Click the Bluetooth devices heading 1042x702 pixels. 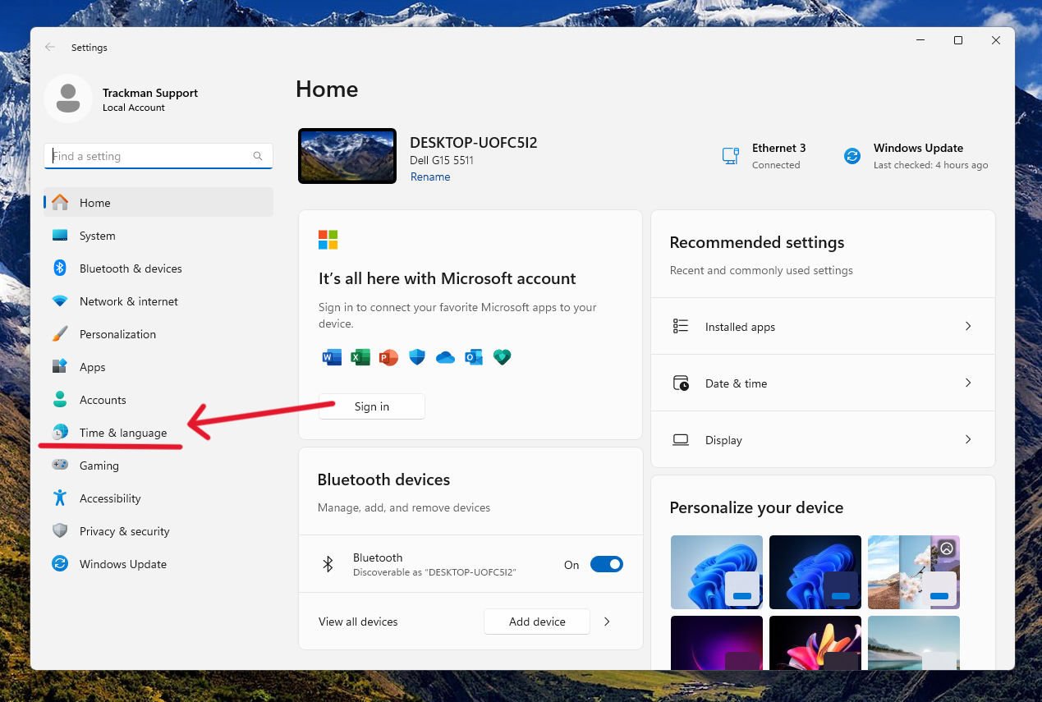[x=383, y=479]
